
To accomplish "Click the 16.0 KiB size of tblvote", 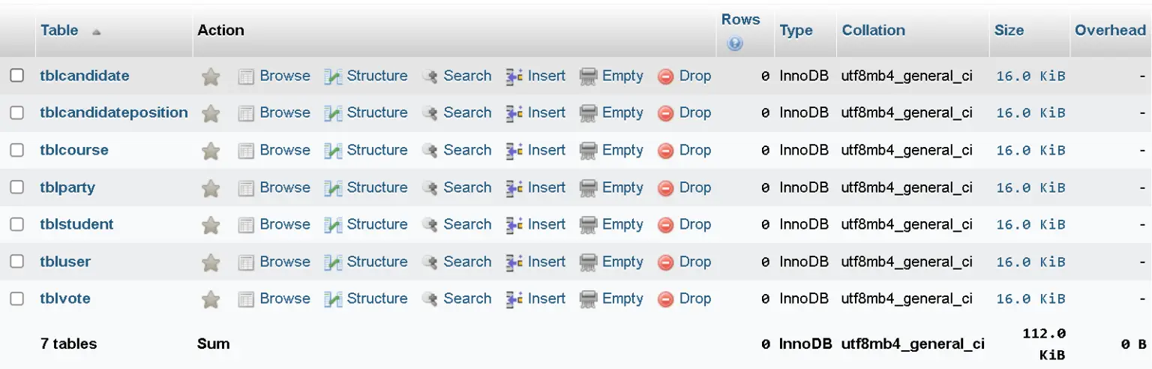I will 1030,299.
